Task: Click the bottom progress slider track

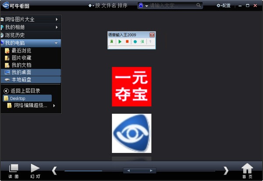Action: pos(140,171)
